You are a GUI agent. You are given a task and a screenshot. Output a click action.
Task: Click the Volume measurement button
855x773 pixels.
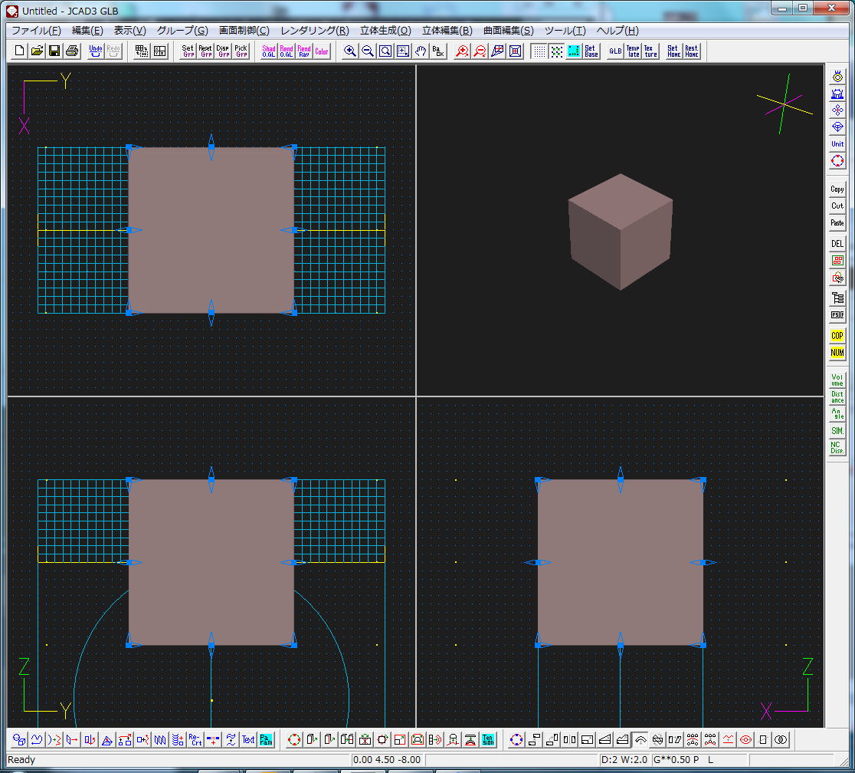[837, 380]
